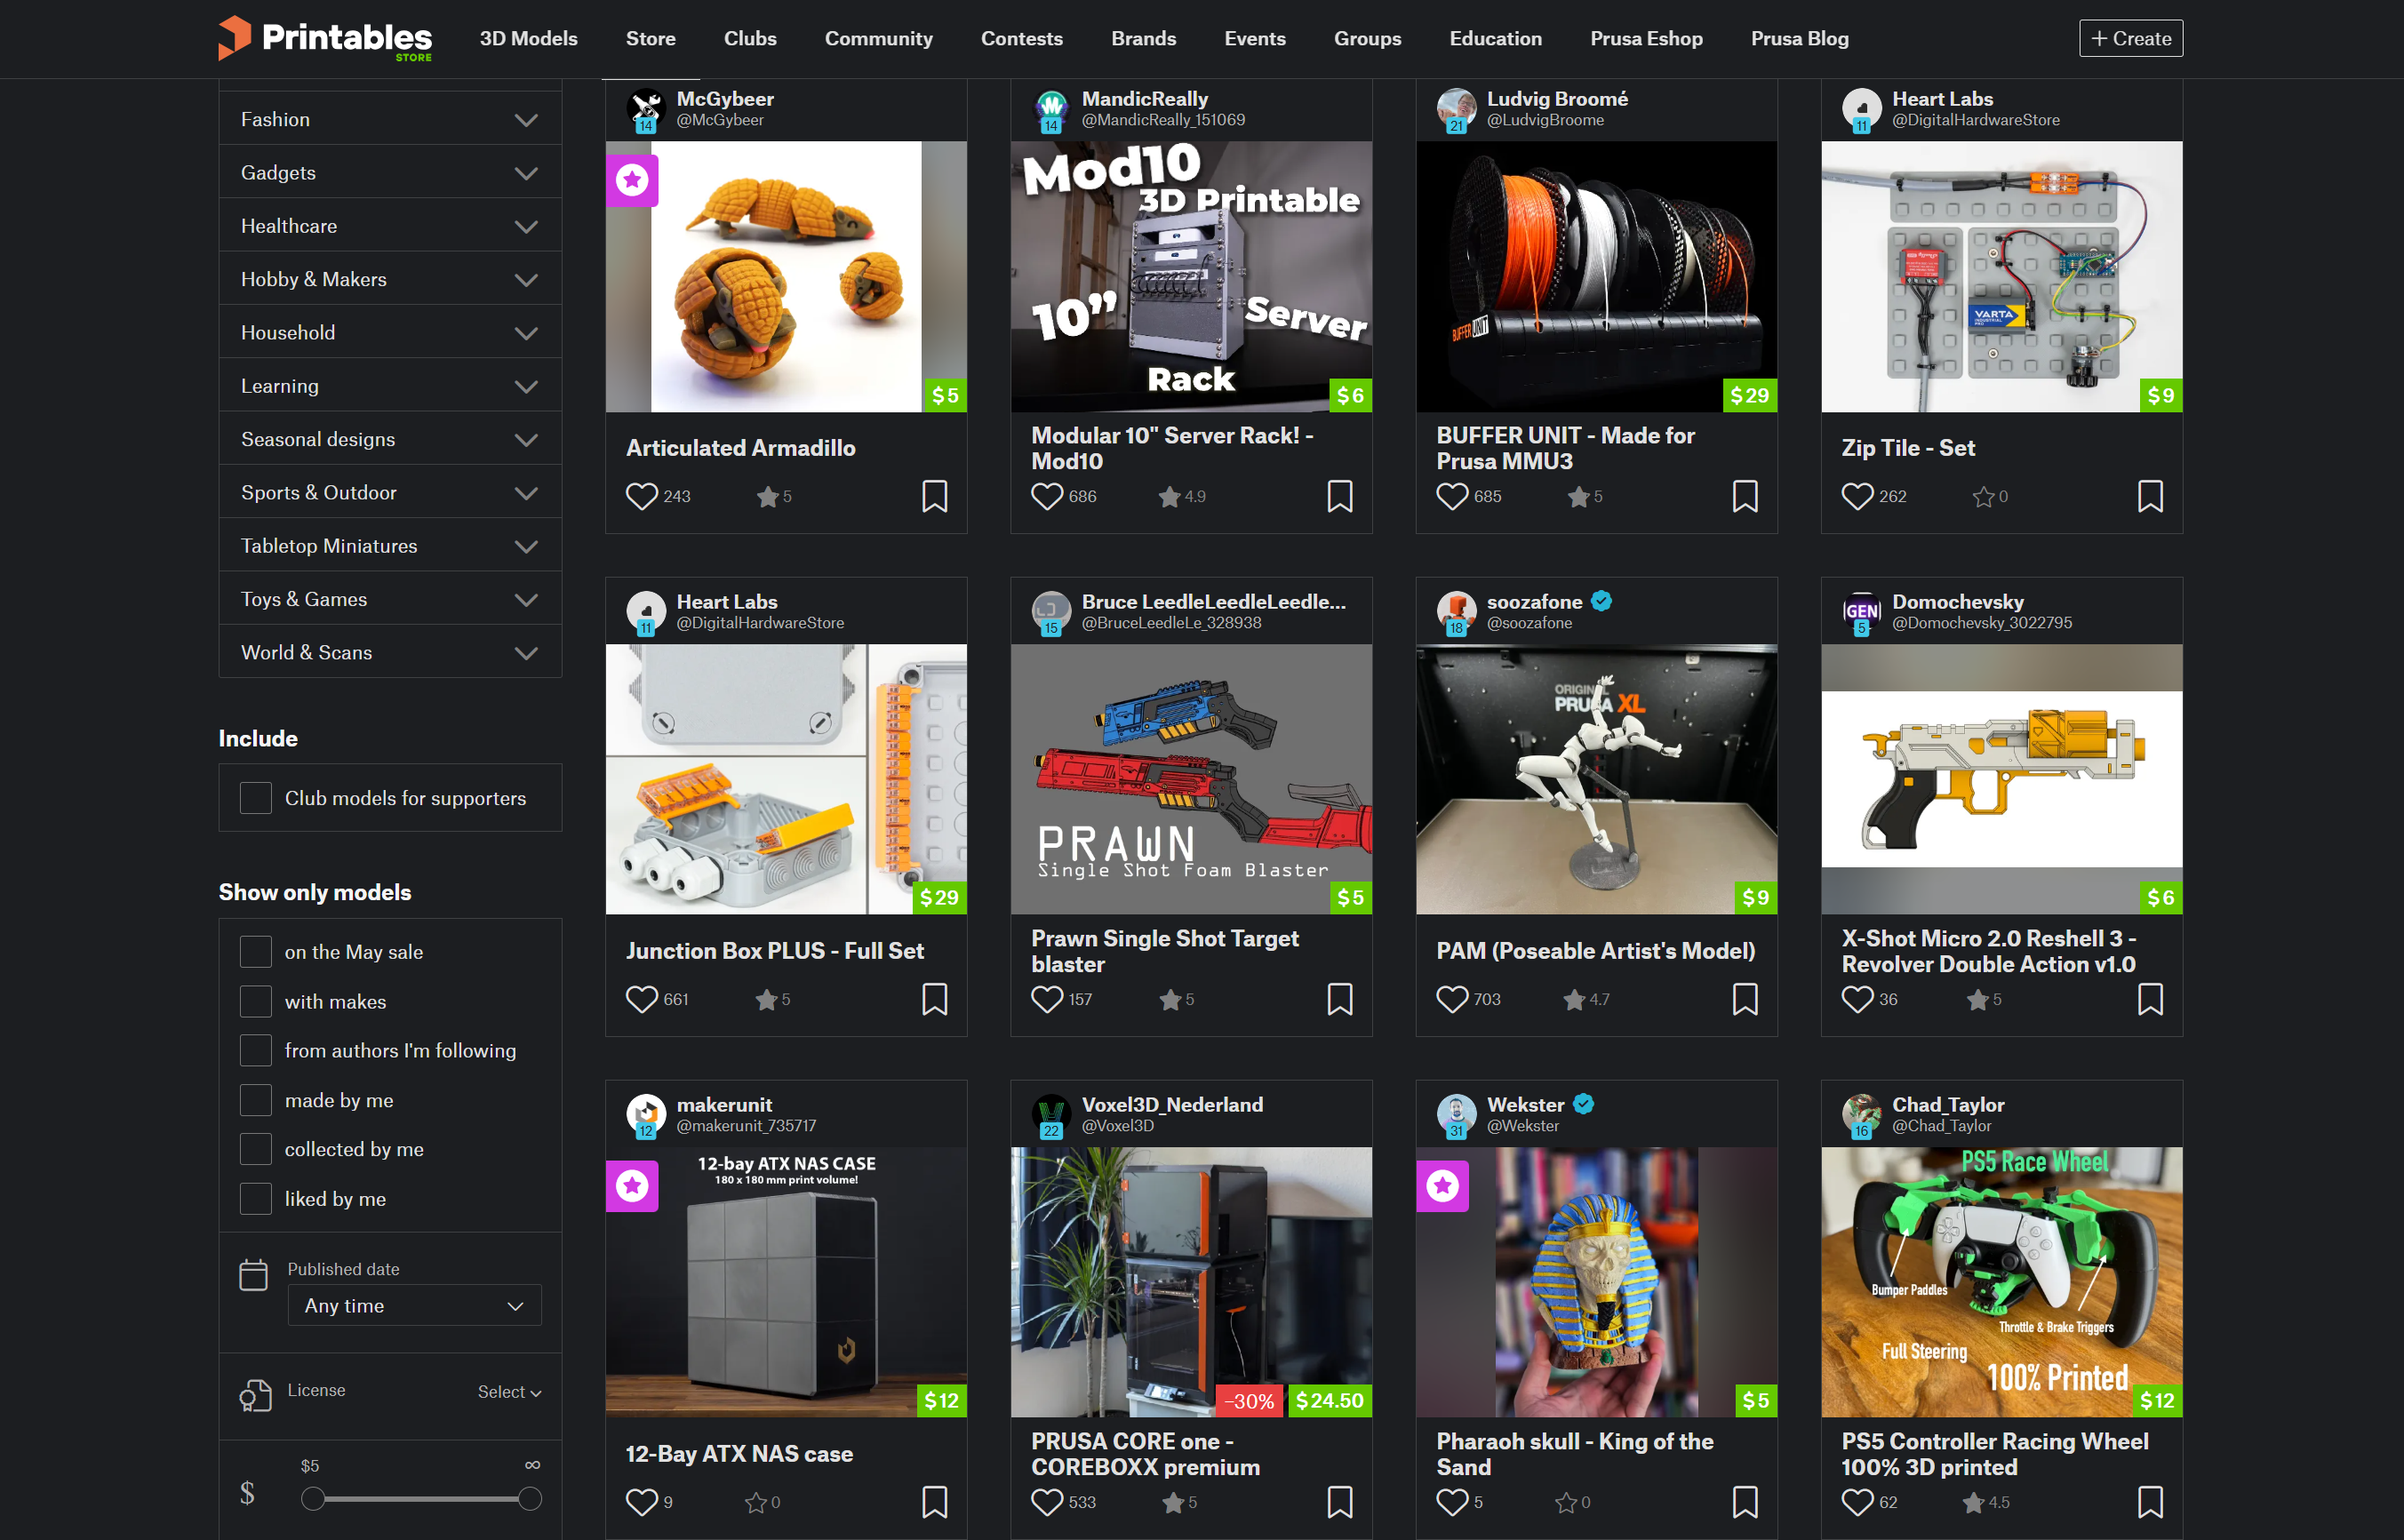The height and width of the screenshot is (1540, 2404).
Task: Open Articulated Armadillo thumbnail image
Action: pyautogui.click(x=786, y=276)
